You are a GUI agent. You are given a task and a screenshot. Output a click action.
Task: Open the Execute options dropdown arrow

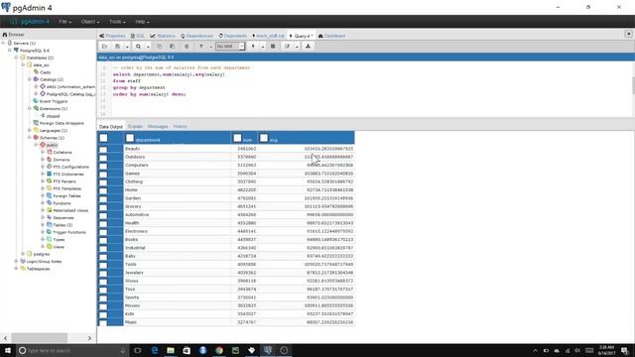click(x=263, y=47)
